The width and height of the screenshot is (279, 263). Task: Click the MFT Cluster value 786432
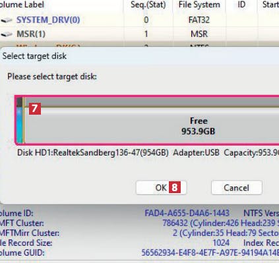point(175,223)
